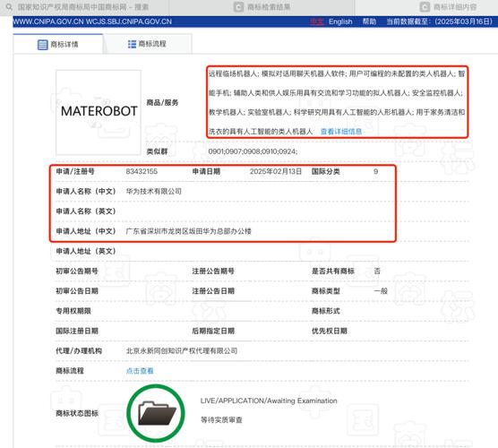This screenshot has width=498, height=448.
Task: Click the 查看详细信息 link
Action: click(x=341, y=132)
